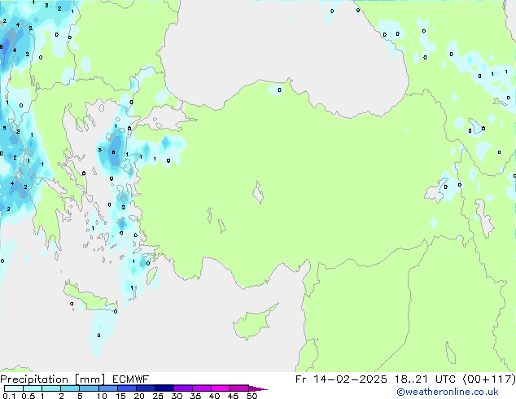The height and width of the screenshot is (399, 516).
Task: Select the 20–25 mm legend color box
Action: [145, 388]
